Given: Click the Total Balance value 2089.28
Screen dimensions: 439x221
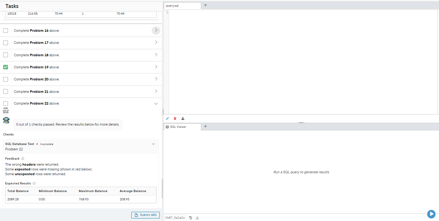Looking at the screenshot, I should (13, 199).
